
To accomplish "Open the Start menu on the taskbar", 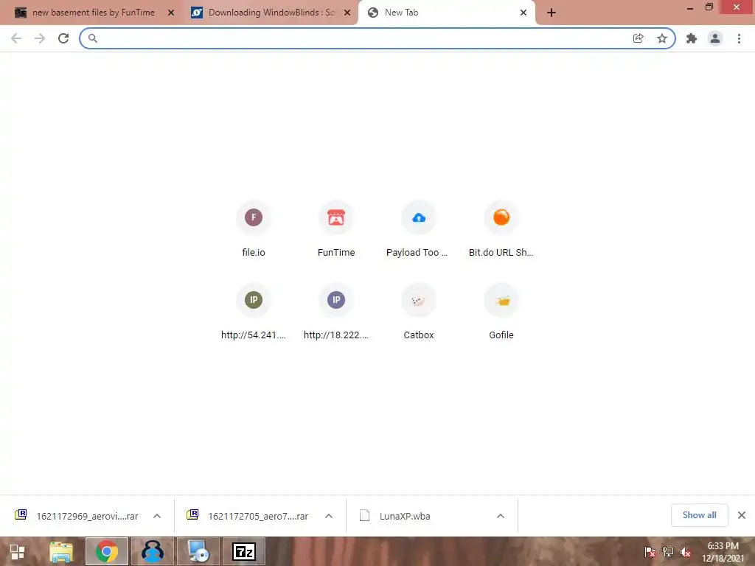I will pos(18,551).
